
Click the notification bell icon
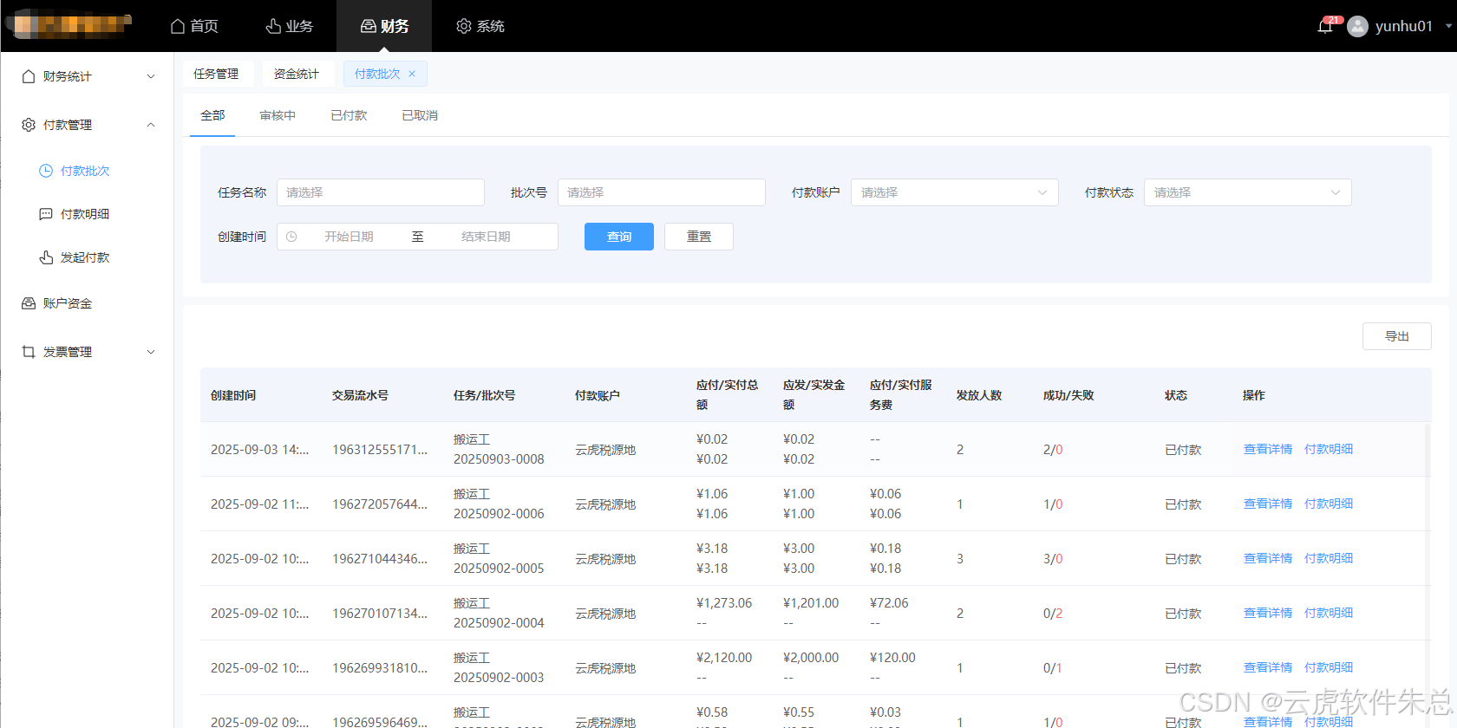click(x=1324, y=27)
